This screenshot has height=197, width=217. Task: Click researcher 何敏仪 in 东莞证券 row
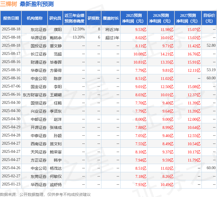point(56,176)
